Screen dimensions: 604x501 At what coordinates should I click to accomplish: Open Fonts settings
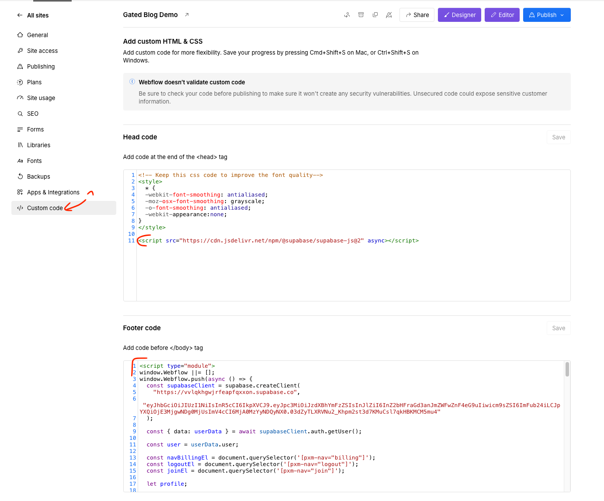tap(35, 161)
